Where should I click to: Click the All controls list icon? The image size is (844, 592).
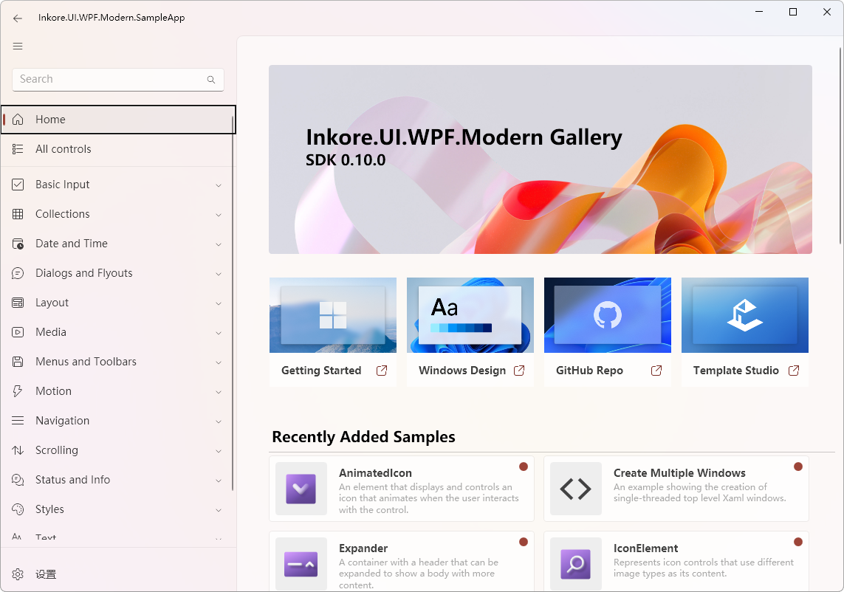pyautogui.click(x=18, y=149)
